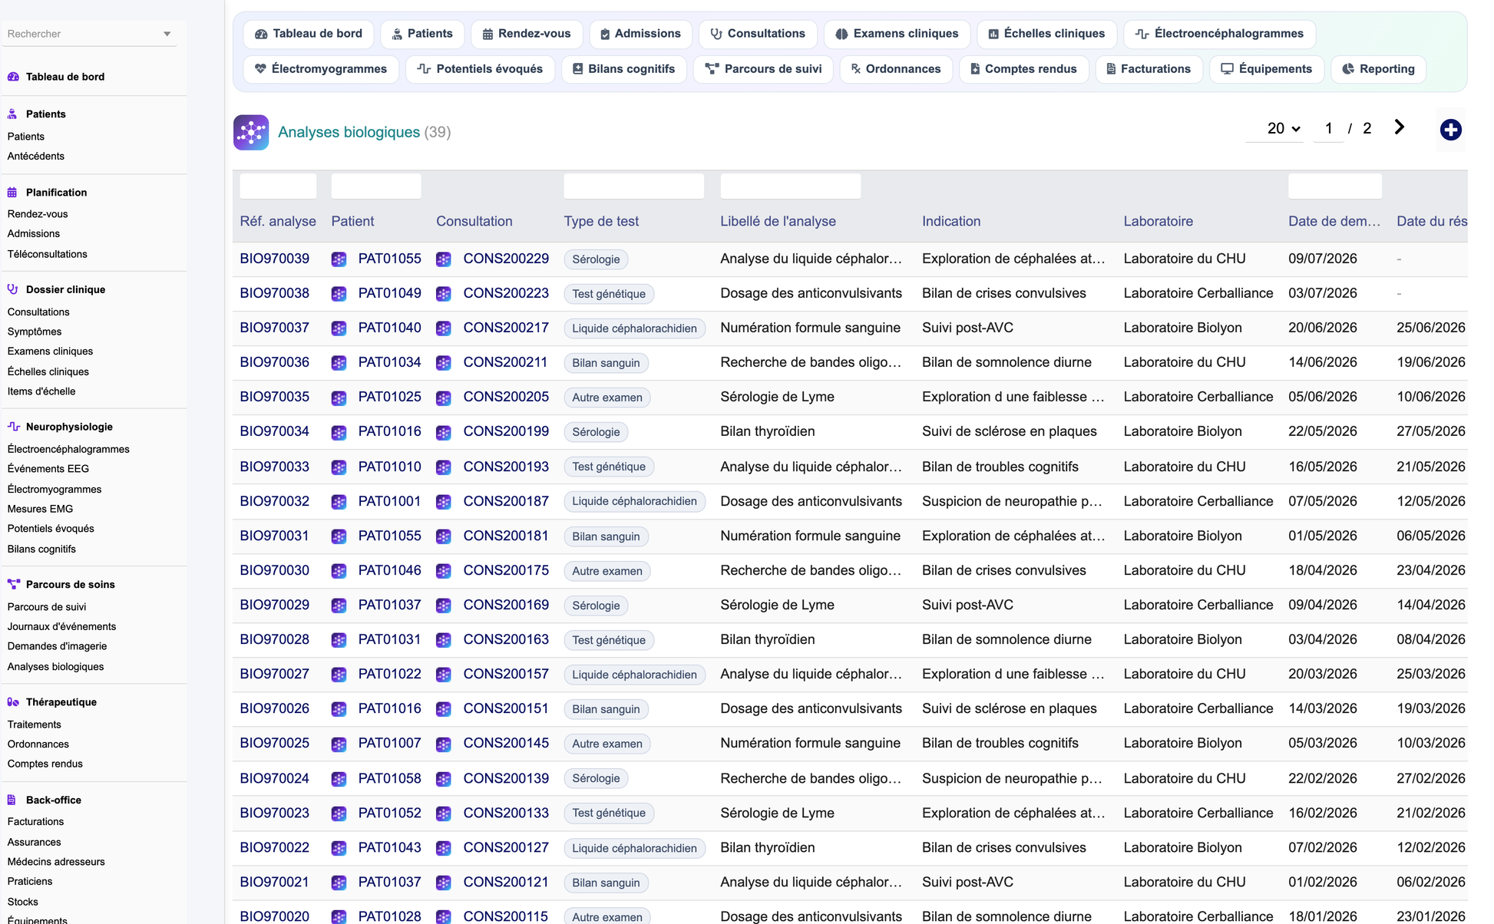Click the Patients section icon in sidebar
Viewport: 1494px width, 924px height.
click(x=13, y=114)
